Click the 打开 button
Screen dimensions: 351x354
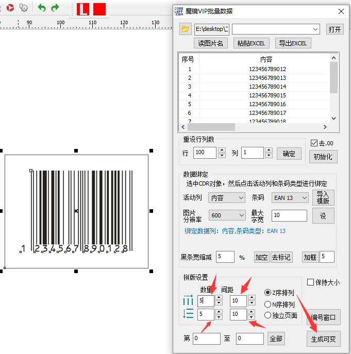[335, 29]
